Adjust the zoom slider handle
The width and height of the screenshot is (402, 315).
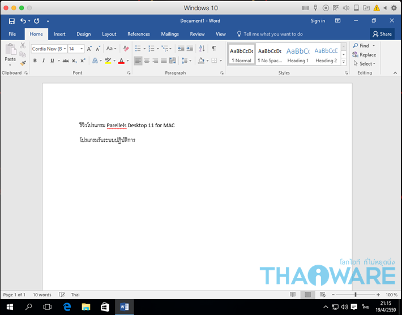(x=356, y=295)
